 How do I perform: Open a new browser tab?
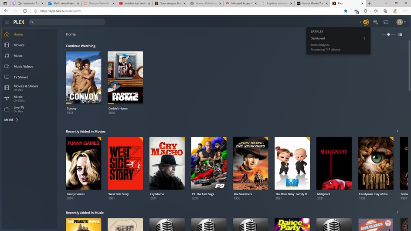(369, 3)
